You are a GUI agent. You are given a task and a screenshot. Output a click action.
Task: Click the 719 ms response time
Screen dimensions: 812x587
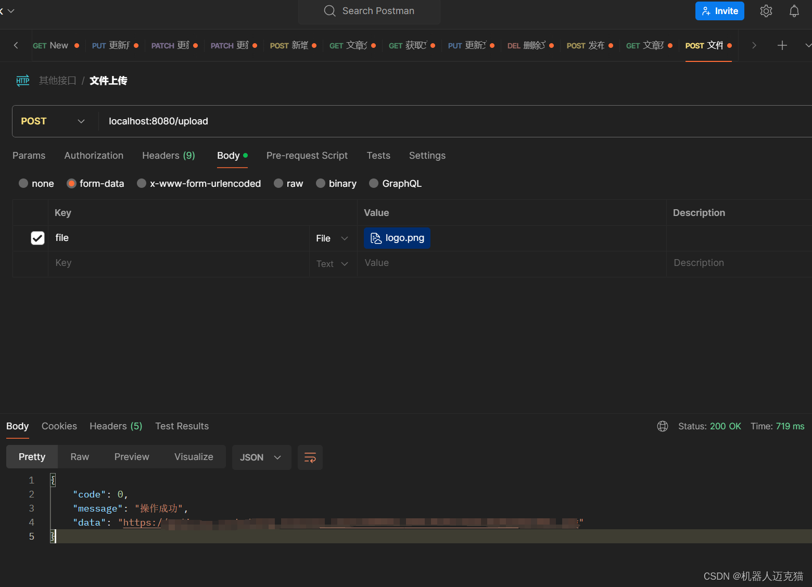pyautogui.click(x=790, y=426)
